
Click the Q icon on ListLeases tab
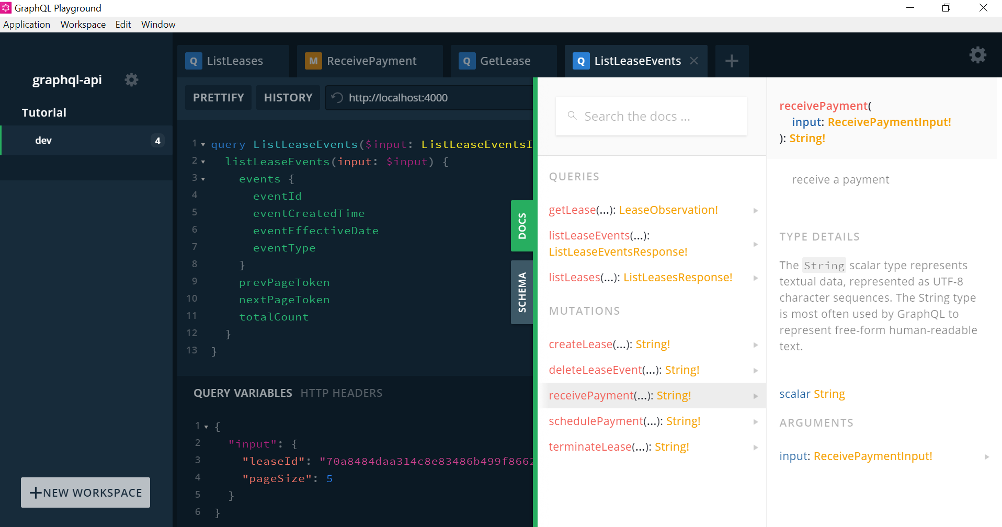point(193,61)
